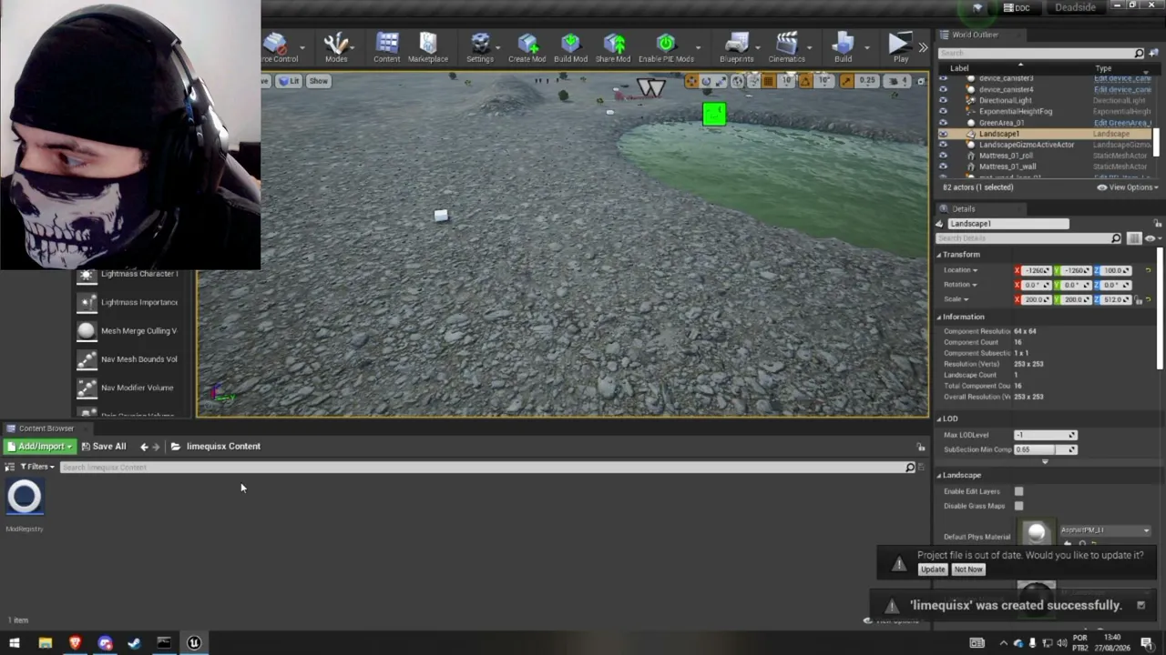Edit the Landscape1 actor name field
This screenshot has height=655, width=1166.
(1008, 224)
